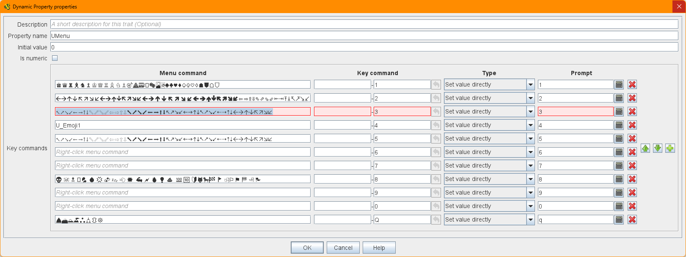Click the green up arrow move icon

[x=645, y=148]
